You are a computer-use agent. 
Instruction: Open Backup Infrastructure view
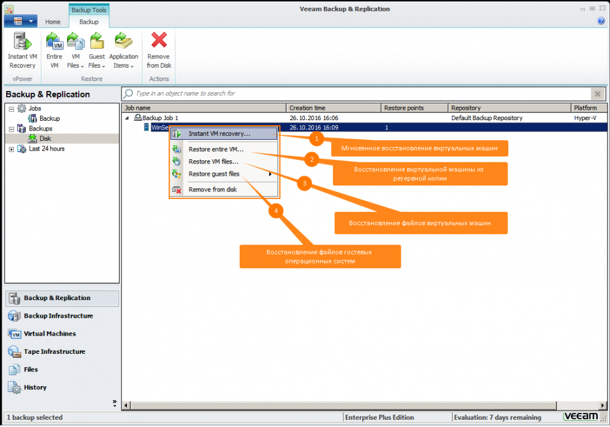click(62, 316)
